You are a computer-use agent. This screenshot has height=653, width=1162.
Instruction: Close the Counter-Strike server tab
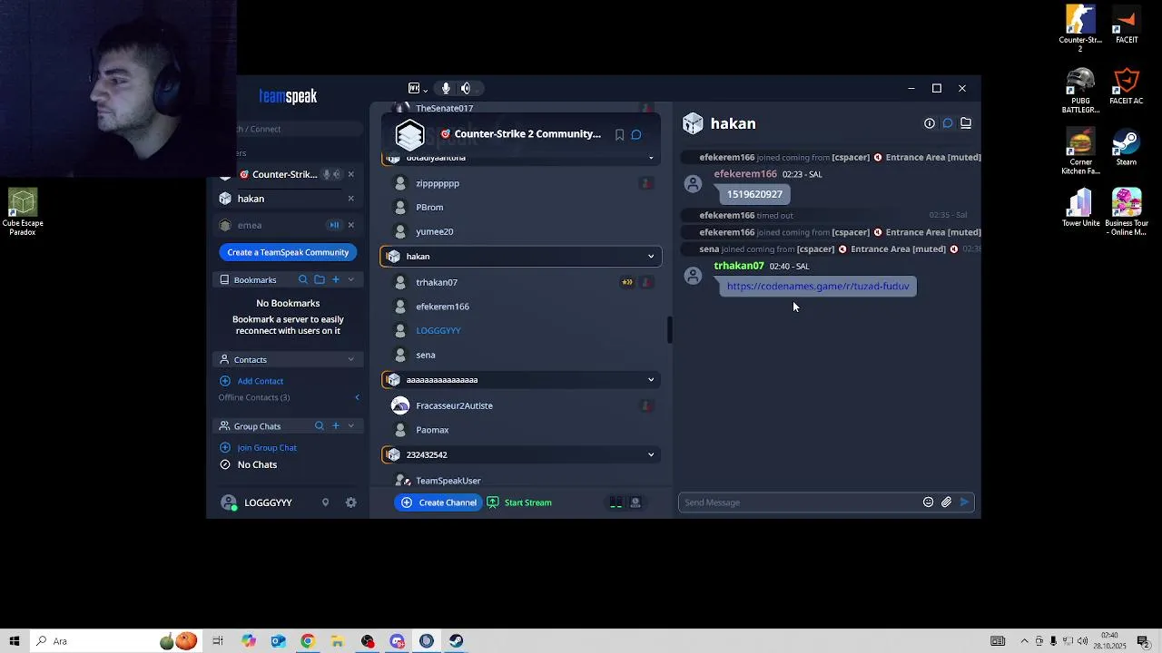click(351, 174)
